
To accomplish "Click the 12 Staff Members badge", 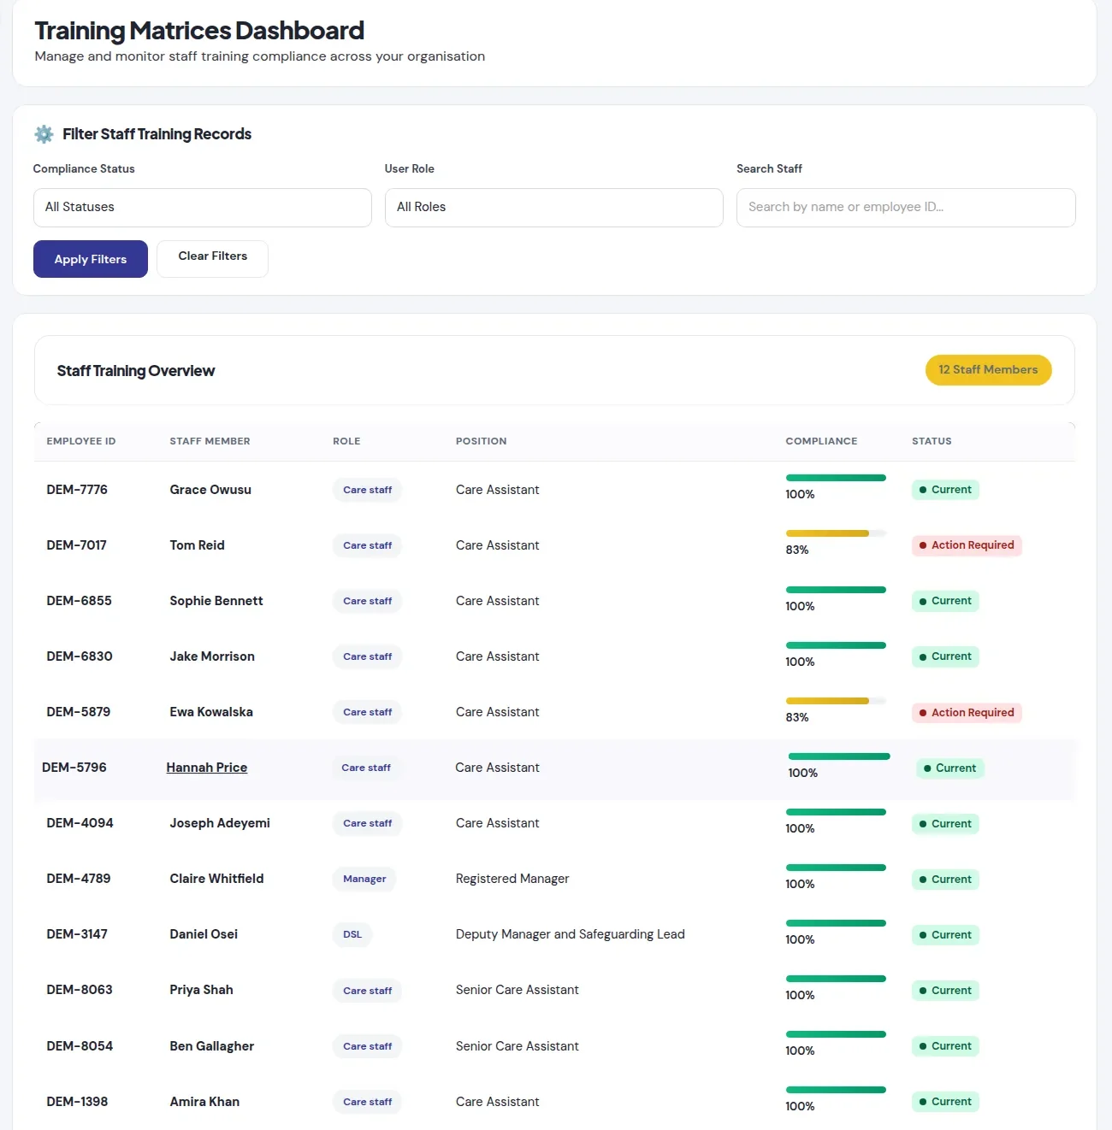I will pyautogui.click(x=988, y=370).
